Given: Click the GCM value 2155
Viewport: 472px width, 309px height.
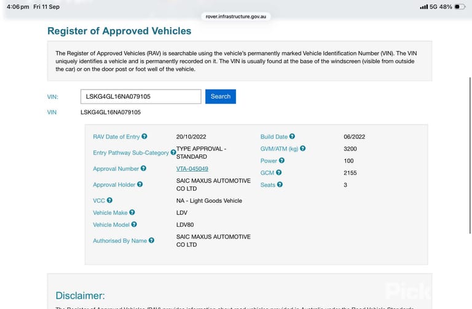Looking at the screenshot, I should (350, 173).
